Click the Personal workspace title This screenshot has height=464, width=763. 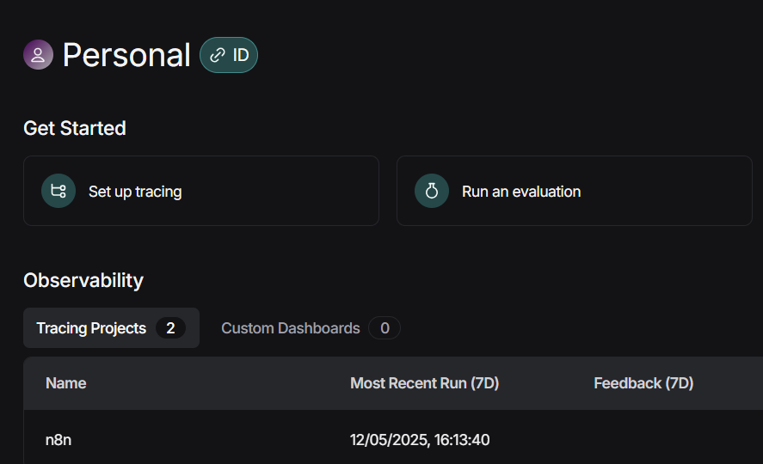126,55
